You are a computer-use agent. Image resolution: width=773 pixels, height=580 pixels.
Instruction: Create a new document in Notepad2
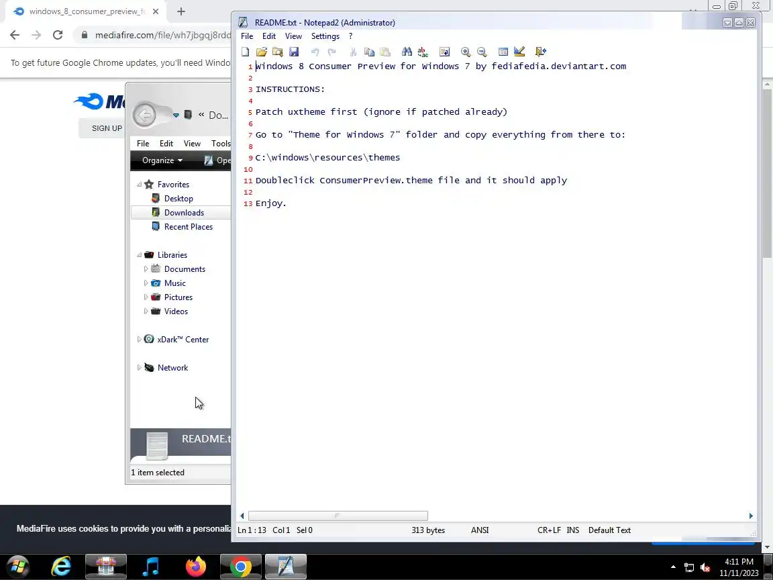245,52
